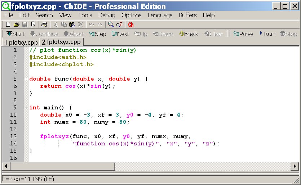The height and width of the screenshot is (185, 301).
Task: Click the string "function cos(x)*sin(y)" on line 14
Action: point(117,144)
